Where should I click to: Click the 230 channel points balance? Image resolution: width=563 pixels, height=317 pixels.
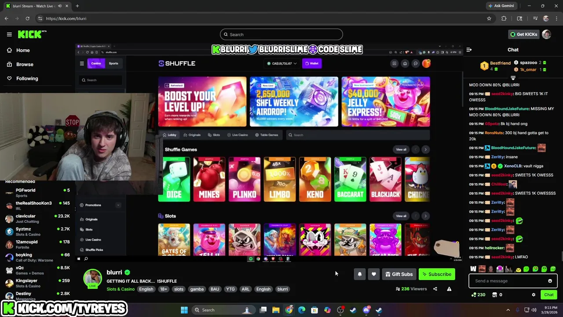478,295
